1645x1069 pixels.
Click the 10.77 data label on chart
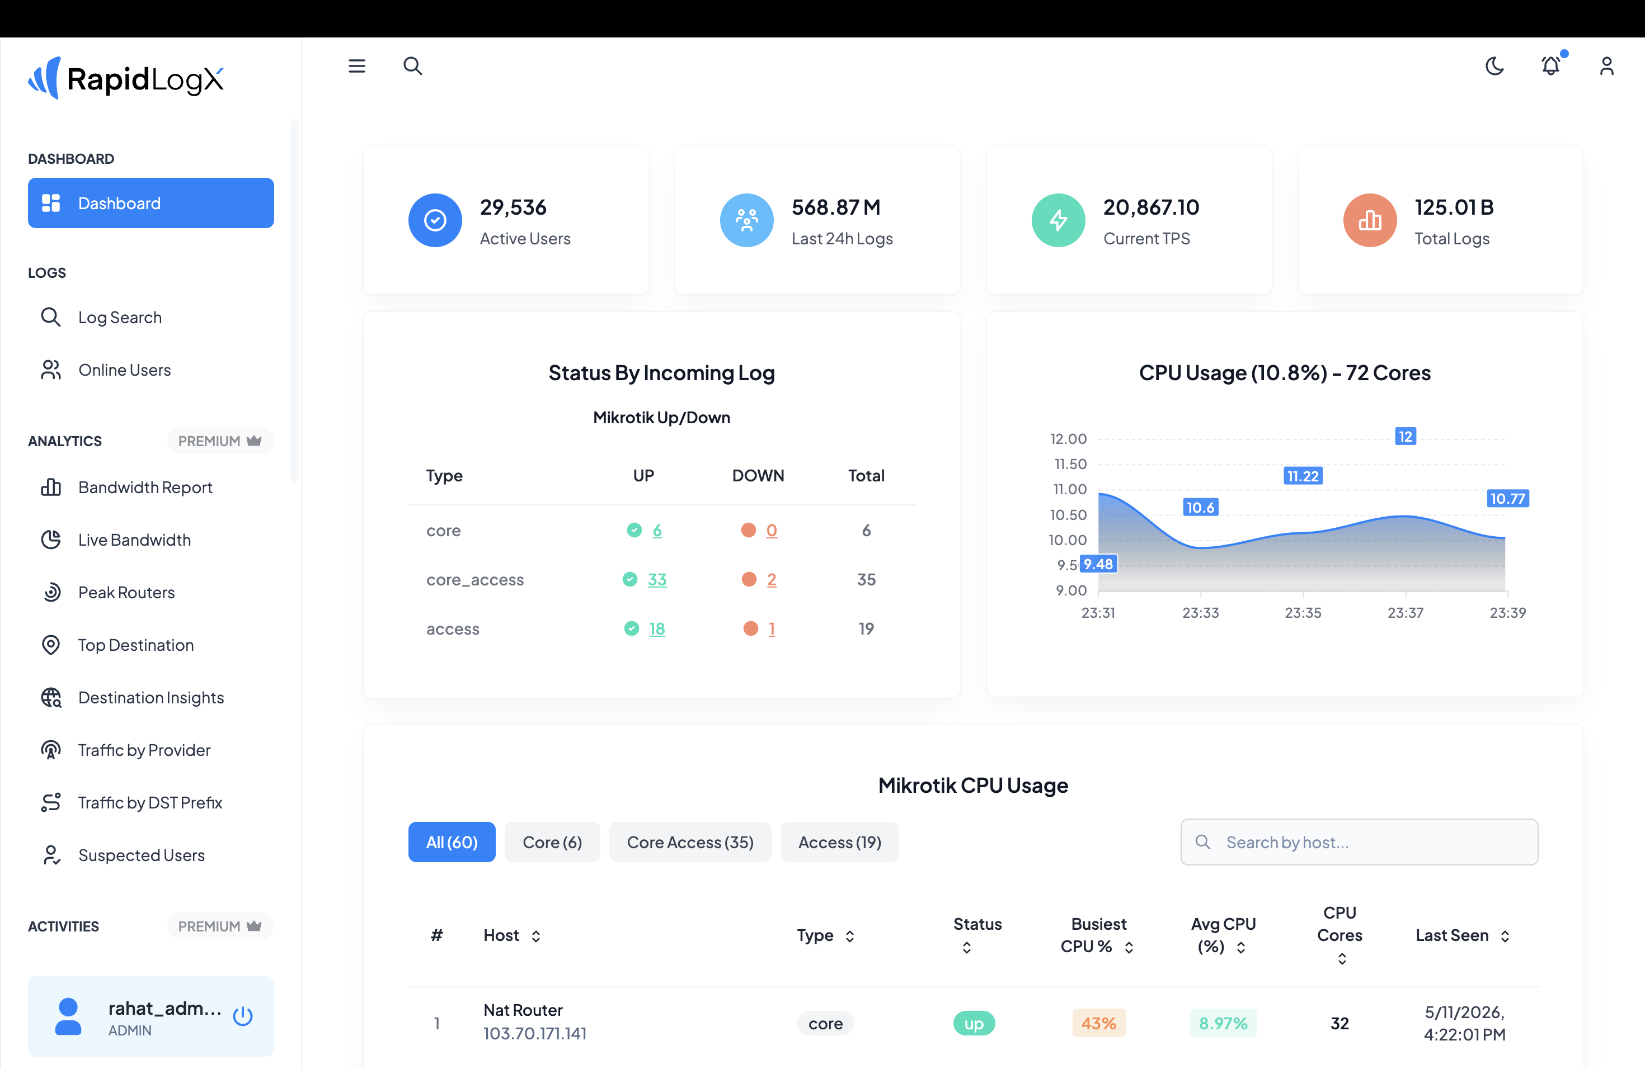[x=1507, y=499]
